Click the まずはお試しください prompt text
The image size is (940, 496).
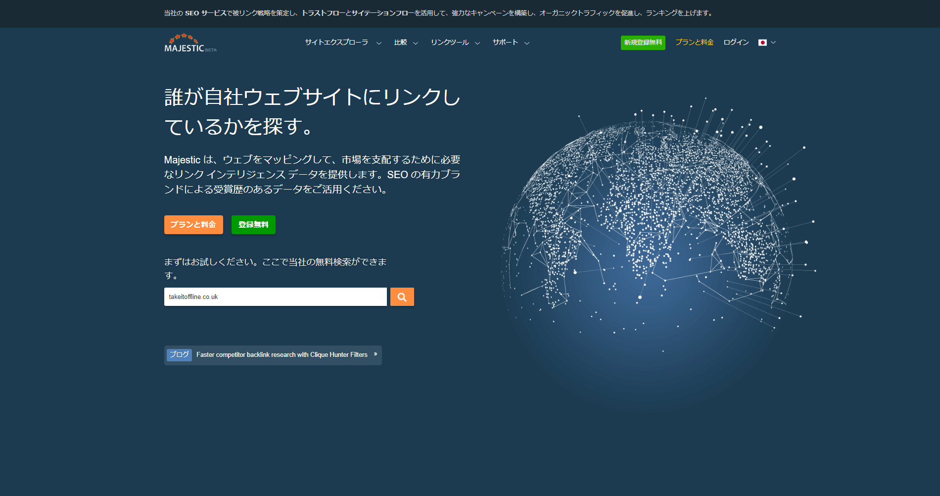(275, 268)
